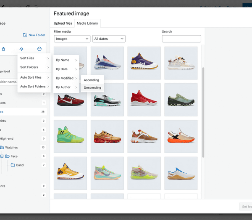The image size is (252, 220).
Task: Open the A-Z sort icon
Action: [21, 49]
